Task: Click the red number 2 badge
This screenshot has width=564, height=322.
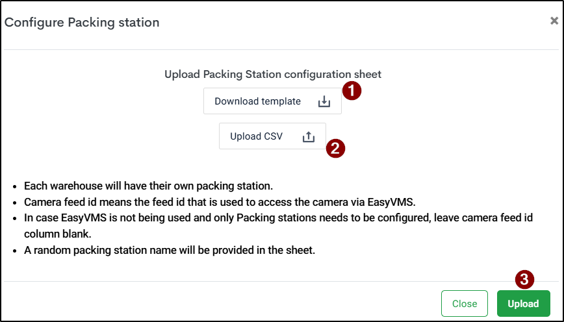Action: point(335,149)
